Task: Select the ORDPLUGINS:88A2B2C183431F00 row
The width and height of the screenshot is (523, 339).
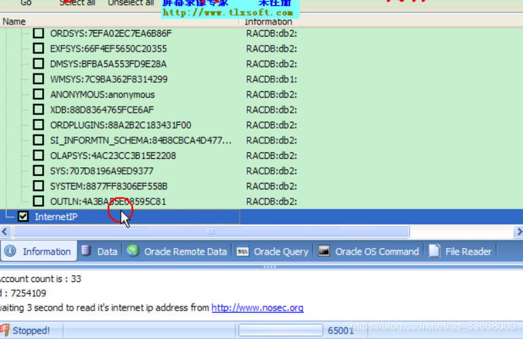Action: pos(121,125)
